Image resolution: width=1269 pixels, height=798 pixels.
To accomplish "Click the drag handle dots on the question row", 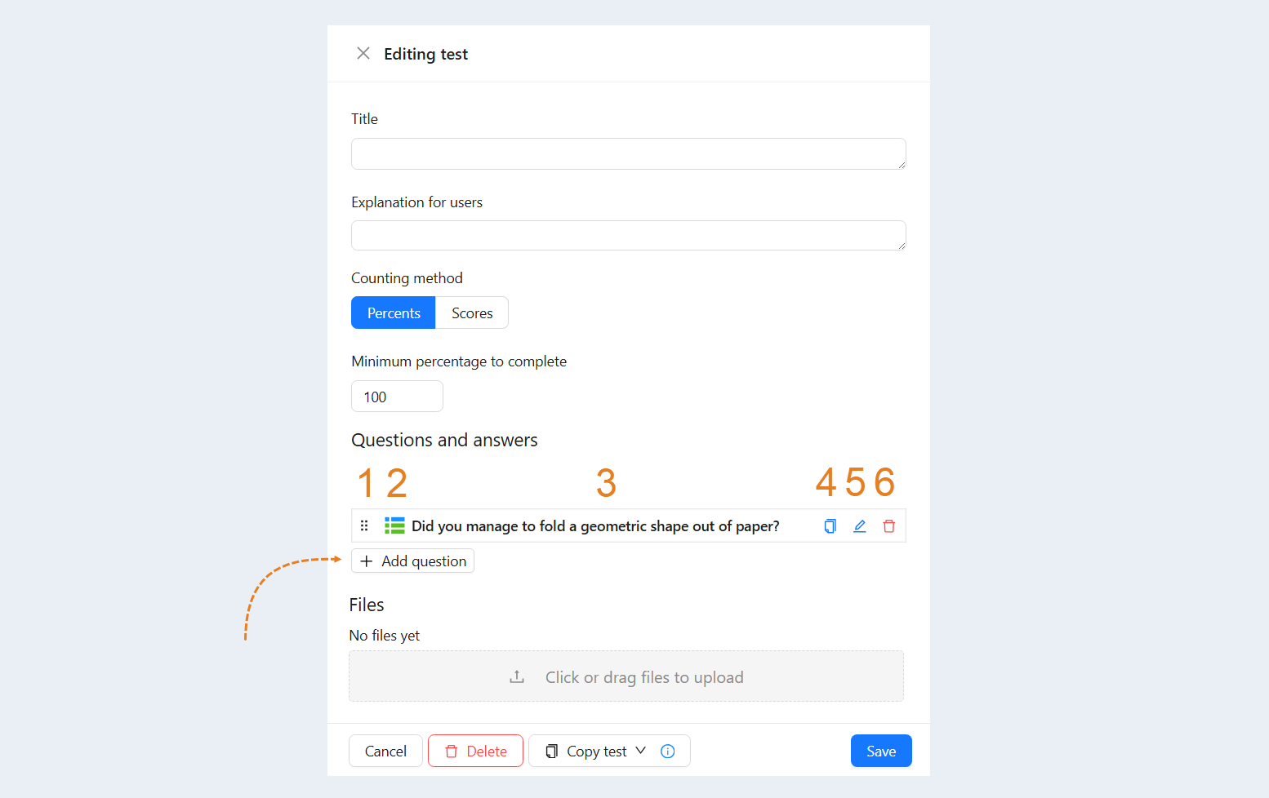I will [364, 525].
